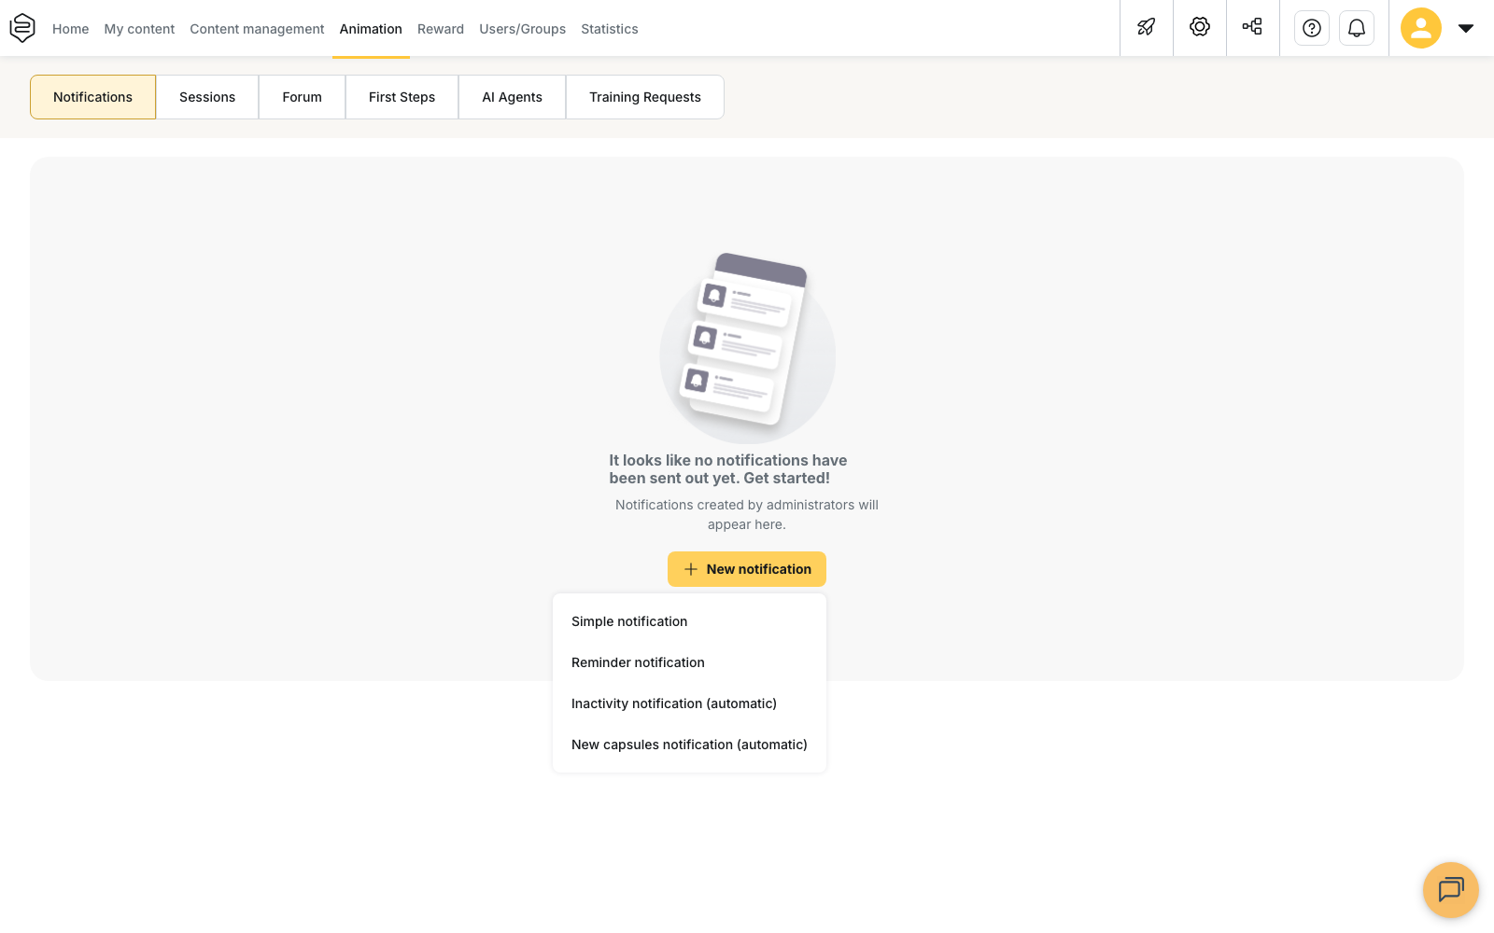Viewport: 1494px width, 933px height.
Task: Open the help question mark icon
Action: click(1312, 28)
